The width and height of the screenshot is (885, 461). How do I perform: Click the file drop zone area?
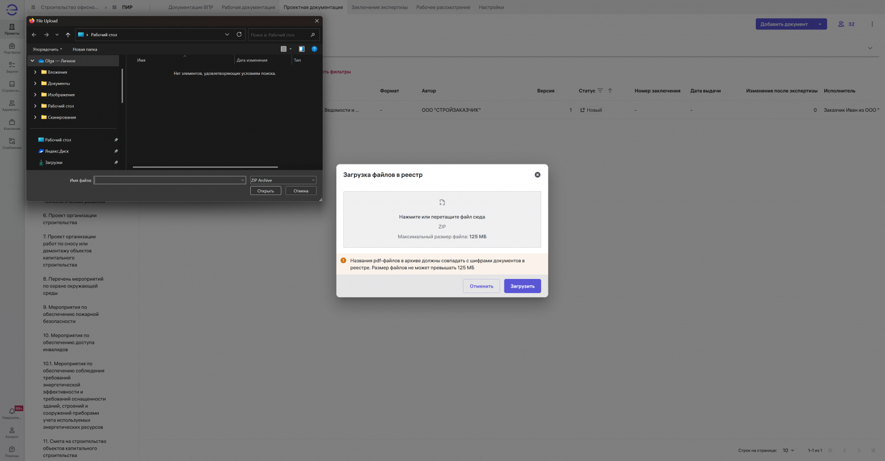tap(442, 219)
